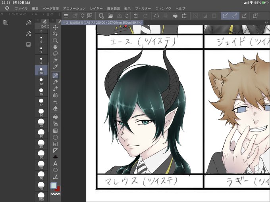The width and height of the screenshot is (270, 202).
Task: Switch to transparent drawing color
Action: click(x=56, y=194)
